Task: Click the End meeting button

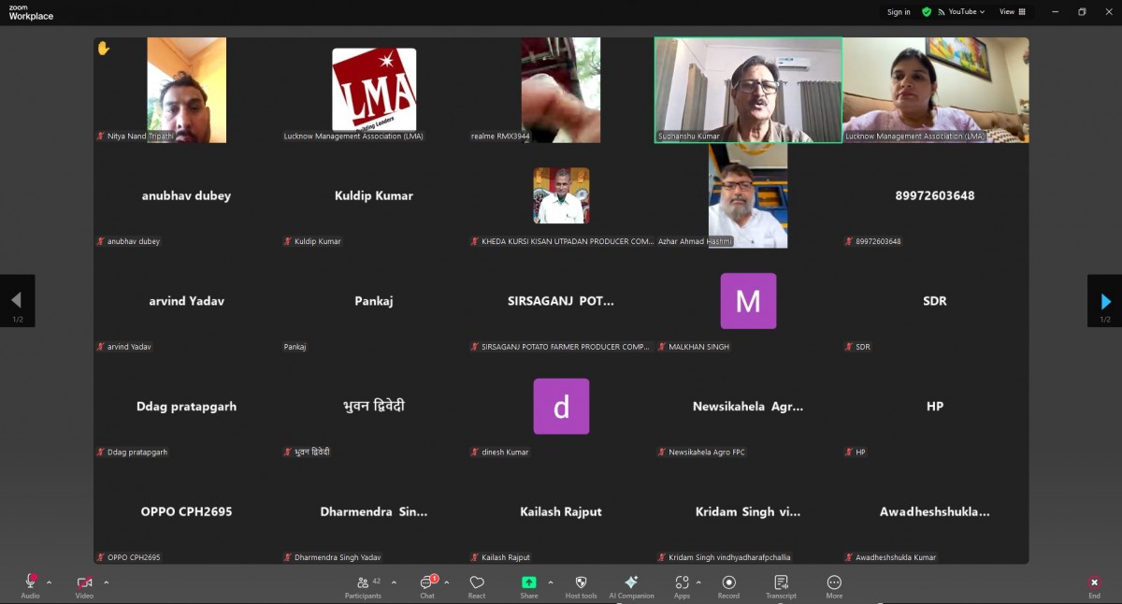Action: tap(1094, 586)
